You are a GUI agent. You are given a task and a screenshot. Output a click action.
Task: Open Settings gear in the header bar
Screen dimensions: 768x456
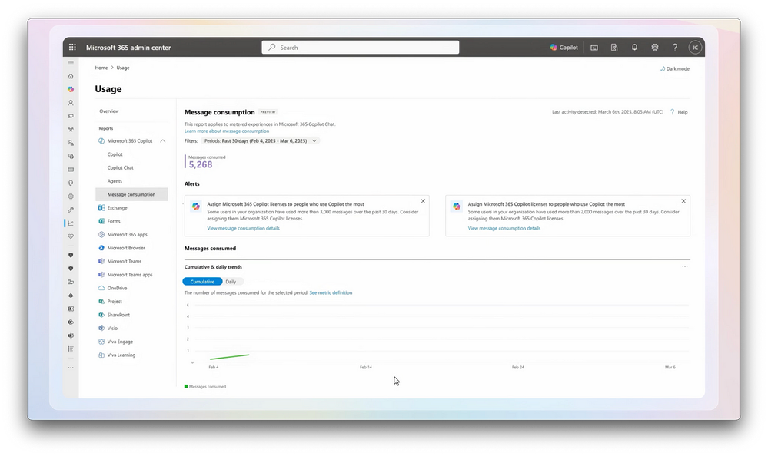pos(655,48)
